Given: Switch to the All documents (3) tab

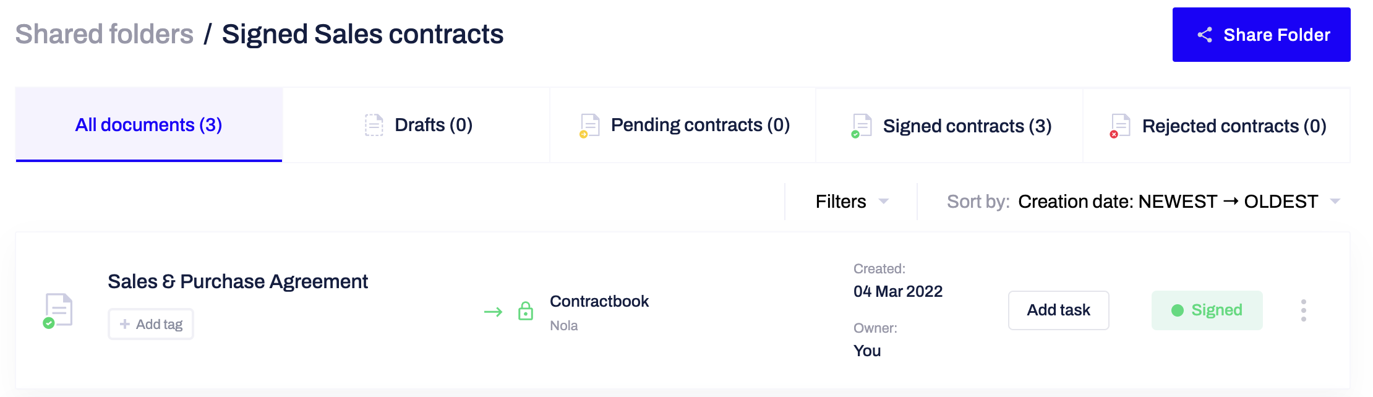Looking at the screenshot, I should (x=149, y=125).
